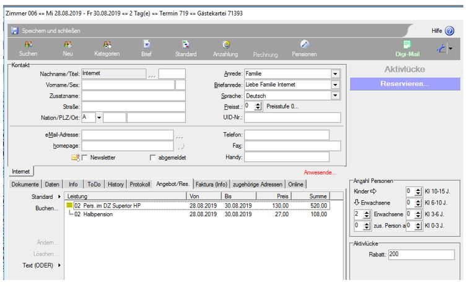Click the Kinder arrow icon

click(x=373, y=191)
